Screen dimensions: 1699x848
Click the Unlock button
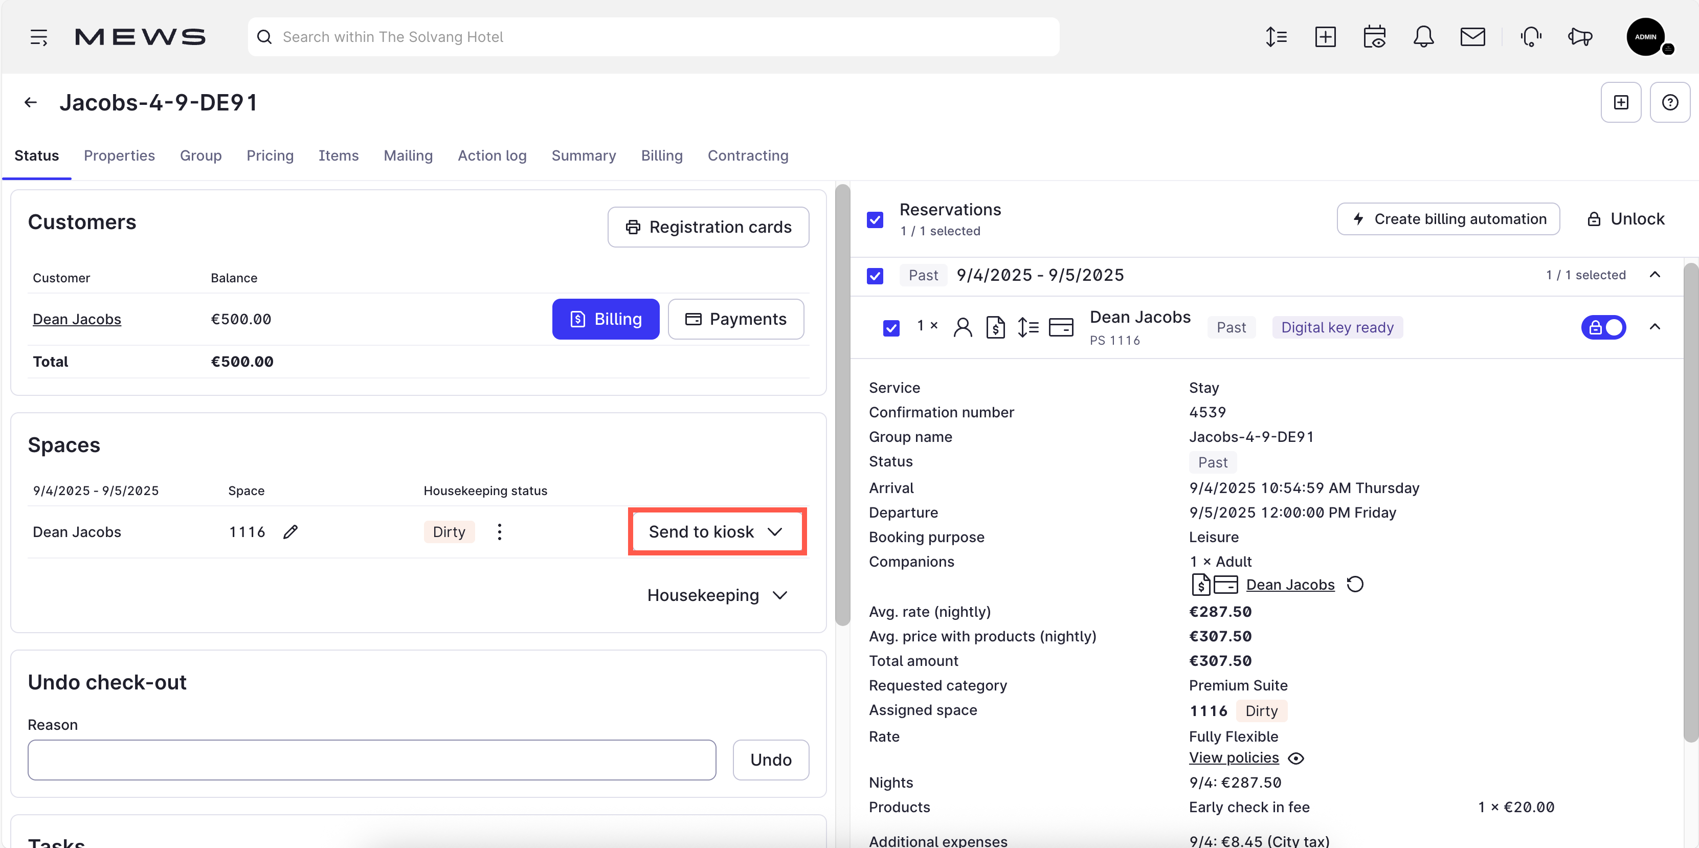click(x=1625, y=219)
